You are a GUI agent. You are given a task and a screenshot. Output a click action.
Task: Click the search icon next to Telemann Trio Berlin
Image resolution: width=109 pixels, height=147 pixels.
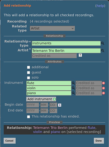(103, 51)
